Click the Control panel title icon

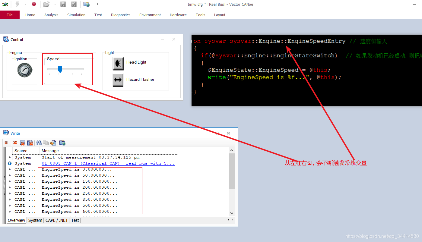[x=6, y=39]
